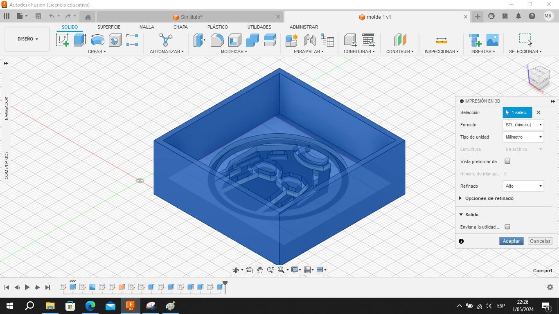
Task: Choose the Extrude tool icon
Action: pyautogui.click(x=80, y=40)
